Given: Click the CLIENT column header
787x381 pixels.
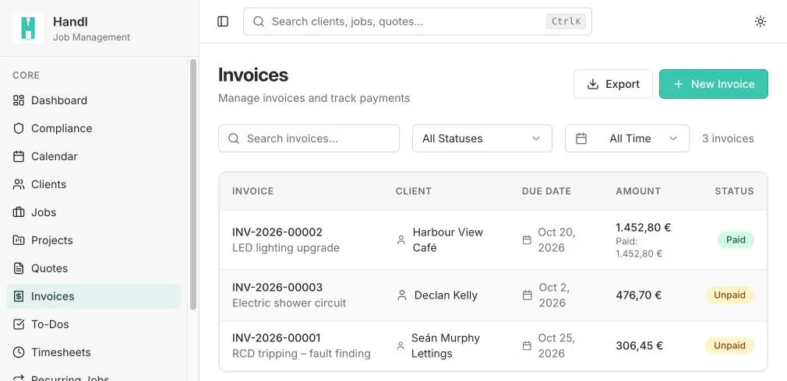Looking at the screenshot, I should [x=413, y=191].
